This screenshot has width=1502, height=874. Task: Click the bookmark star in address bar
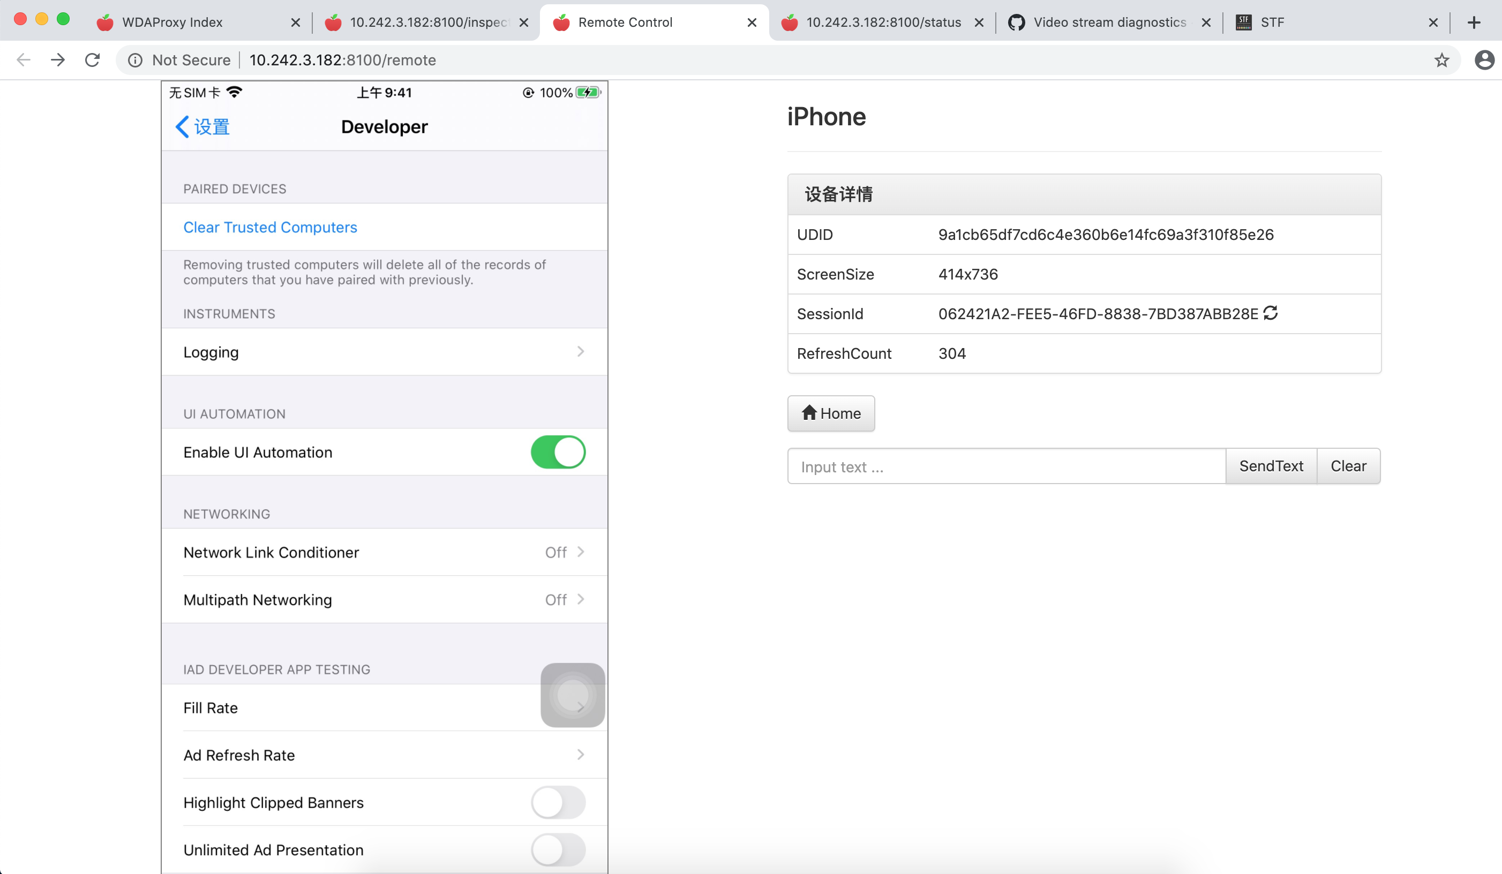click(1441, 59)
